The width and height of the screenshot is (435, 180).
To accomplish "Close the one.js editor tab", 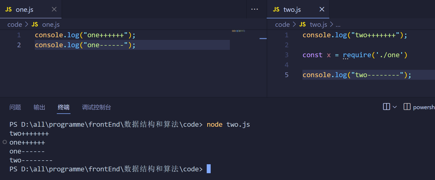I will tap(54, 9).
